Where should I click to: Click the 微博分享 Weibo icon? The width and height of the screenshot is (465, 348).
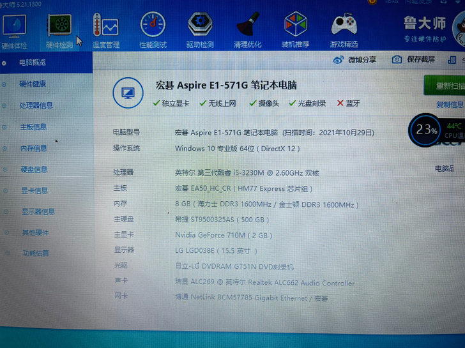339,60
